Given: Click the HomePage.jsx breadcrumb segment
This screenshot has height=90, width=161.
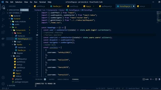Looking at the screenshot, I should 74,10.
